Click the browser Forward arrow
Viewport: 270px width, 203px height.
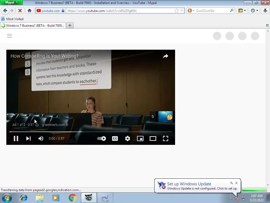[12, 11]
